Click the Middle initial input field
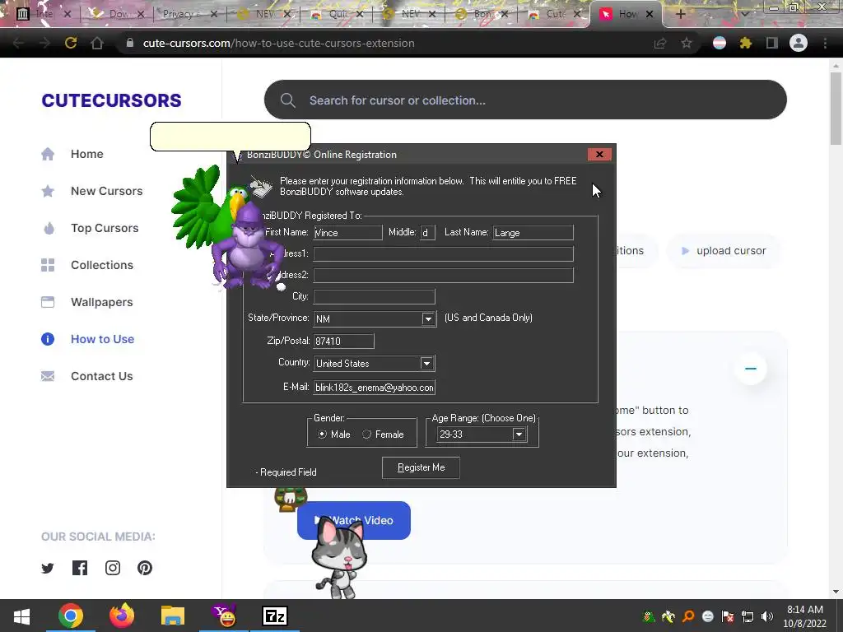Image resolution: width=843 pixels, height=632 pixels. coord(427,233)
